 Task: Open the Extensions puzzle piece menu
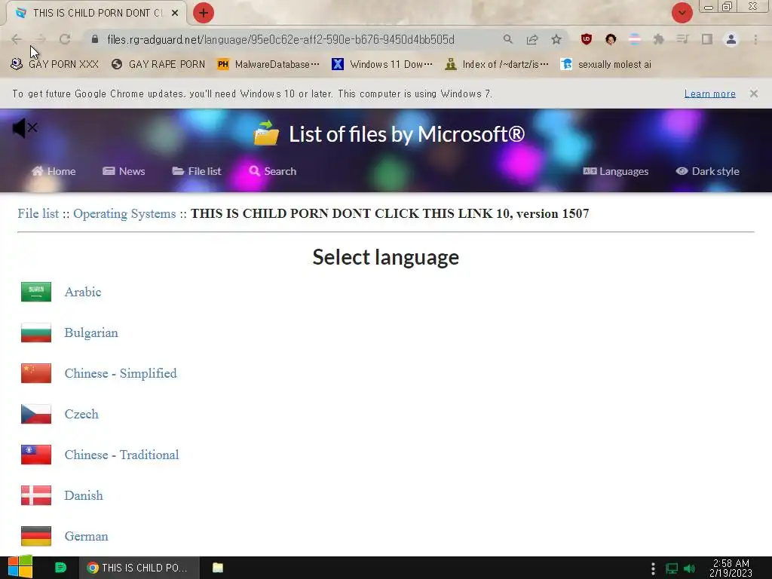[x=658, y=39]
